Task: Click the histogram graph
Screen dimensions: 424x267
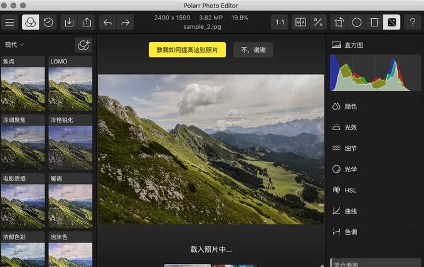Action: click(x=375, y=73)
